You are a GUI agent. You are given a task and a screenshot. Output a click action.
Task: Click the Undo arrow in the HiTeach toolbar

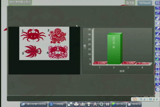point(158,8)
